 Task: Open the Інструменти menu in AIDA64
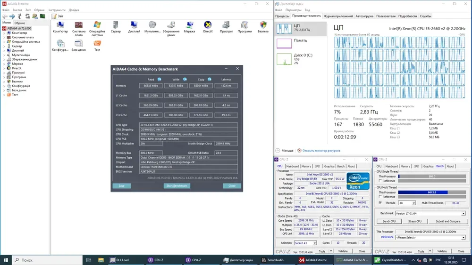click(57, 10)
